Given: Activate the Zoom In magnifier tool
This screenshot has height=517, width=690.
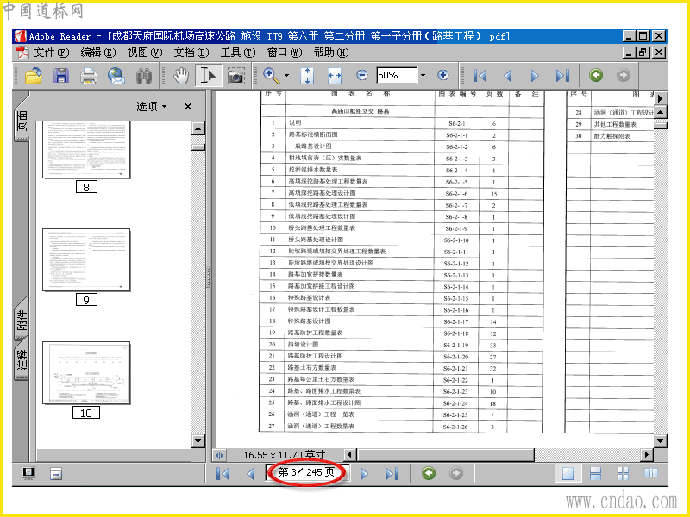Looking at the screenshot, I should pos(271,76).
